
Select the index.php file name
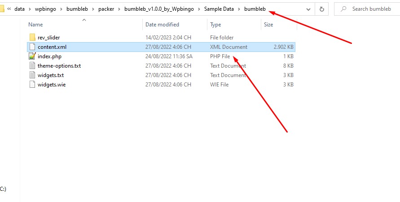point(49,56)
